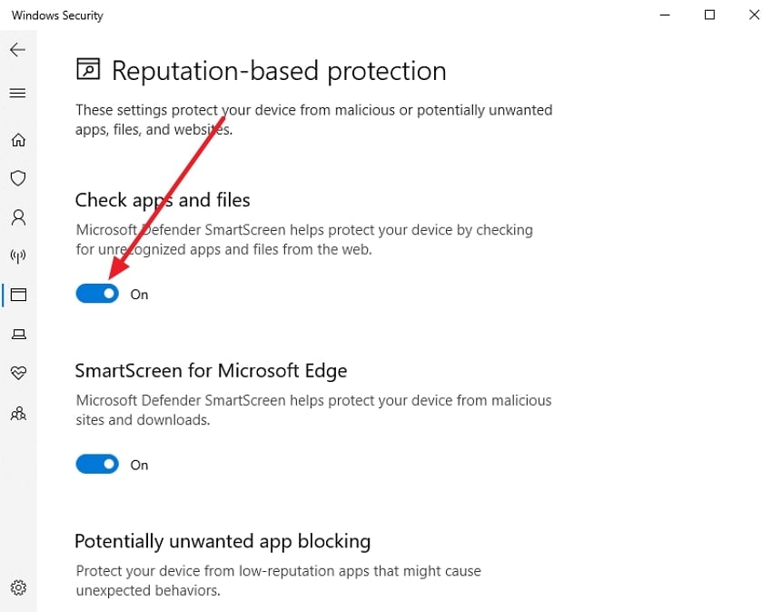
Task: Click the On label beside SmartScreen toggle
Action: 139,465
